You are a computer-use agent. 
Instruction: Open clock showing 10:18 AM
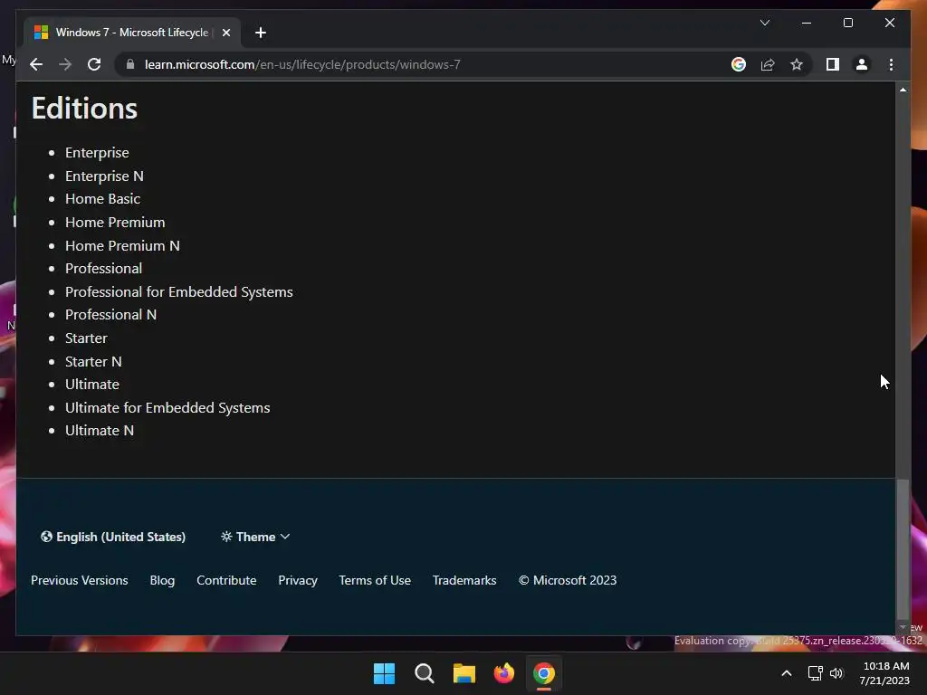click(x=885, y=673)
